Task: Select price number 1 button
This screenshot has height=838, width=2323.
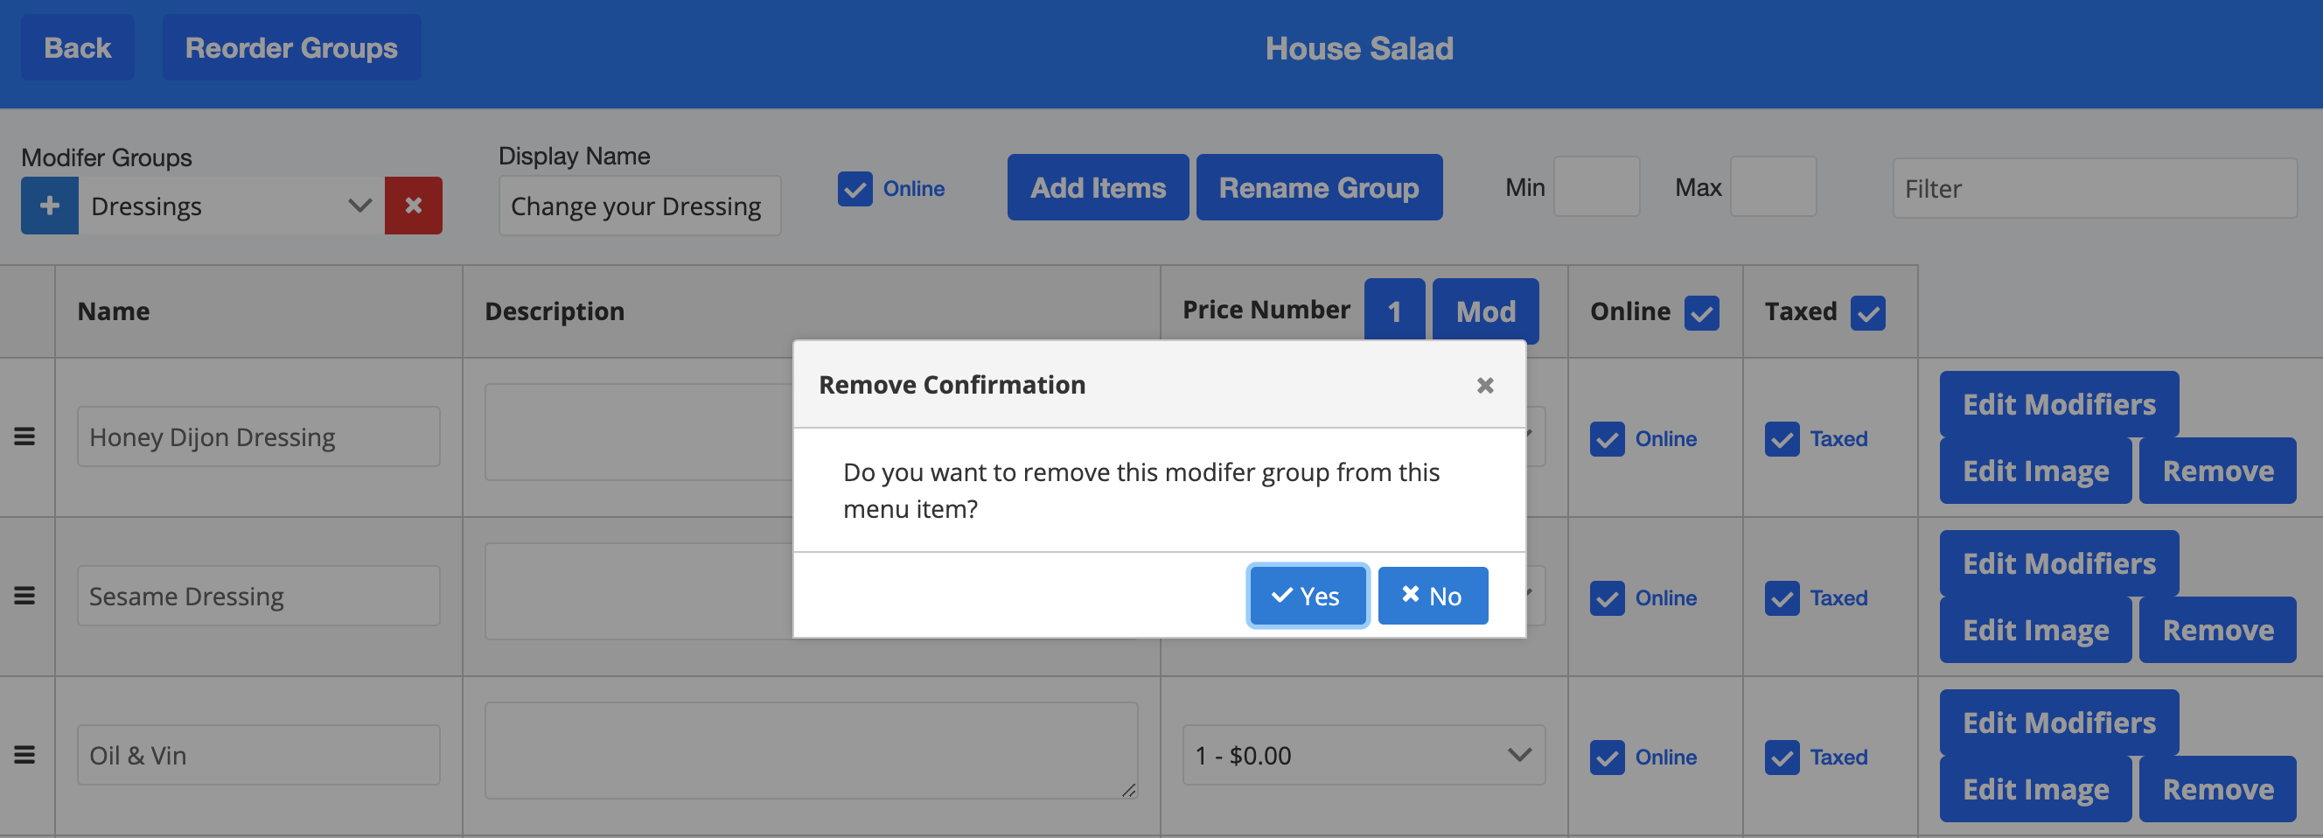Action: pyautogui.click(x=1393, y=311)
